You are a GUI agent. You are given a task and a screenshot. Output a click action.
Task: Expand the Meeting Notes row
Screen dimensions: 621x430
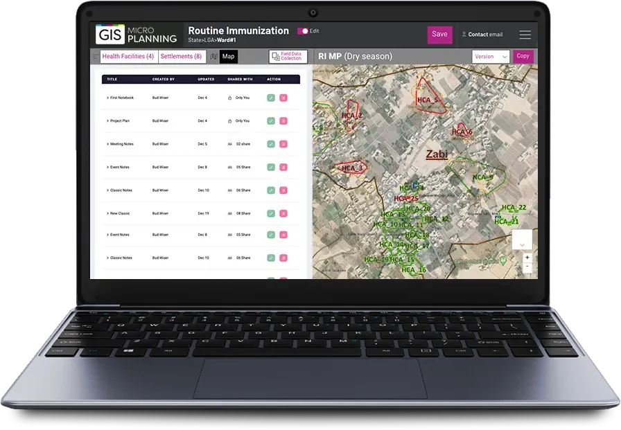107,144
